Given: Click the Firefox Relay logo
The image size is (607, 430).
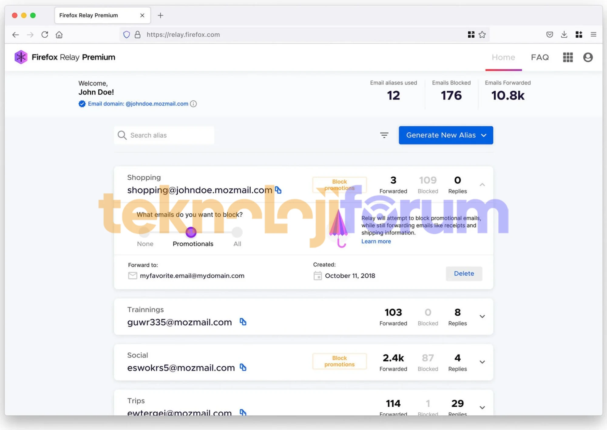Looking at the screenshot, I should tap(21, 57).
